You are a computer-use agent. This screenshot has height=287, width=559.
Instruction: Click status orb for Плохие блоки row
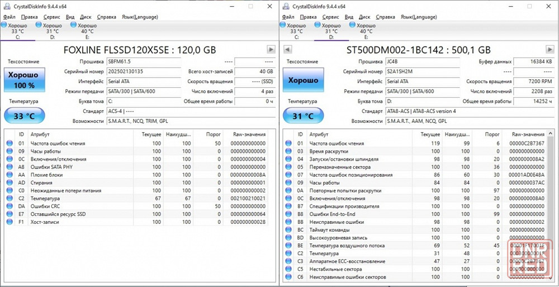point(10,175)
